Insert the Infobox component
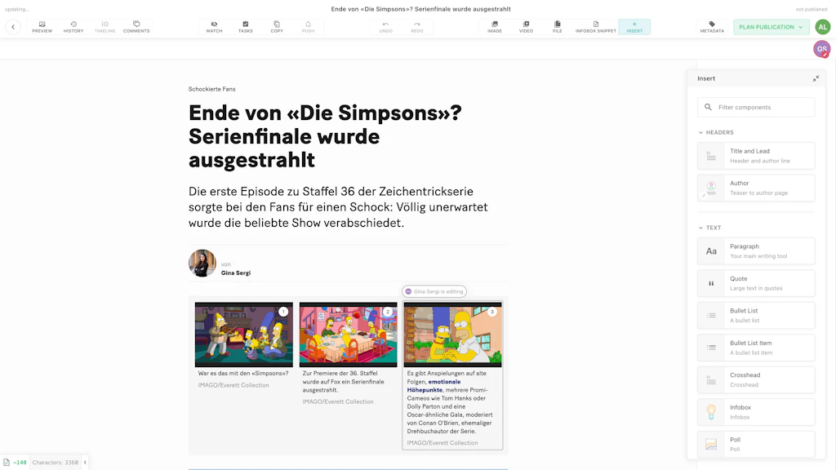This screenshot has width=836, height=470. click(x=756, y=412)
